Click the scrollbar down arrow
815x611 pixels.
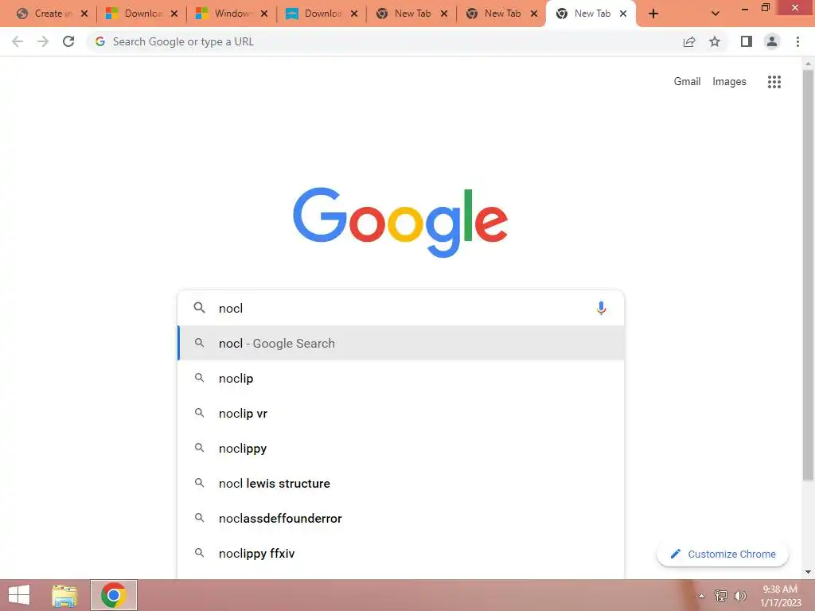click(809, 572)
